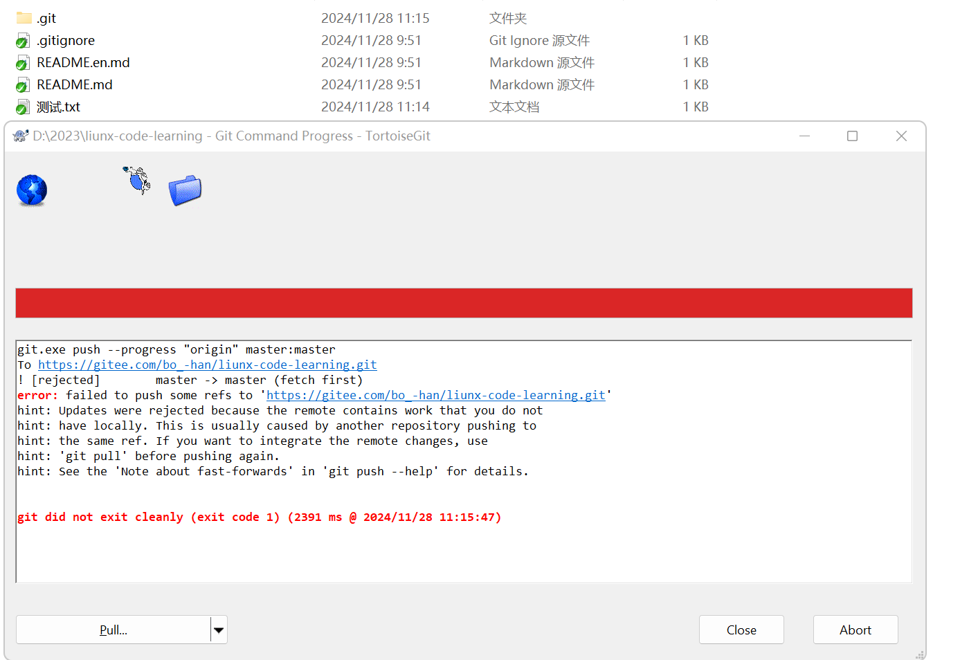978x660 pixels.
Task: Maximize the TortoiseGit progress window
Action: (853, 136)
